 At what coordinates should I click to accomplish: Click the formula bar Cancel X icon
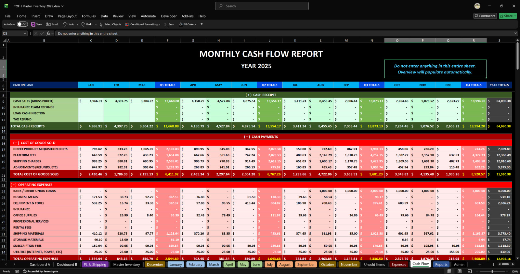[36, 33]
